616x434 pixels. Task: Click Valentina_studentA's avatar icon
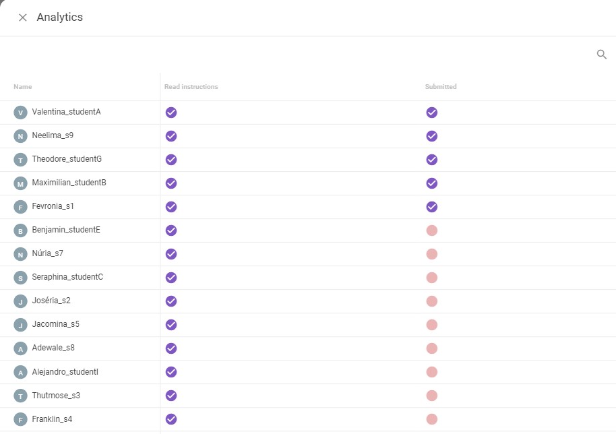point(20,113)
